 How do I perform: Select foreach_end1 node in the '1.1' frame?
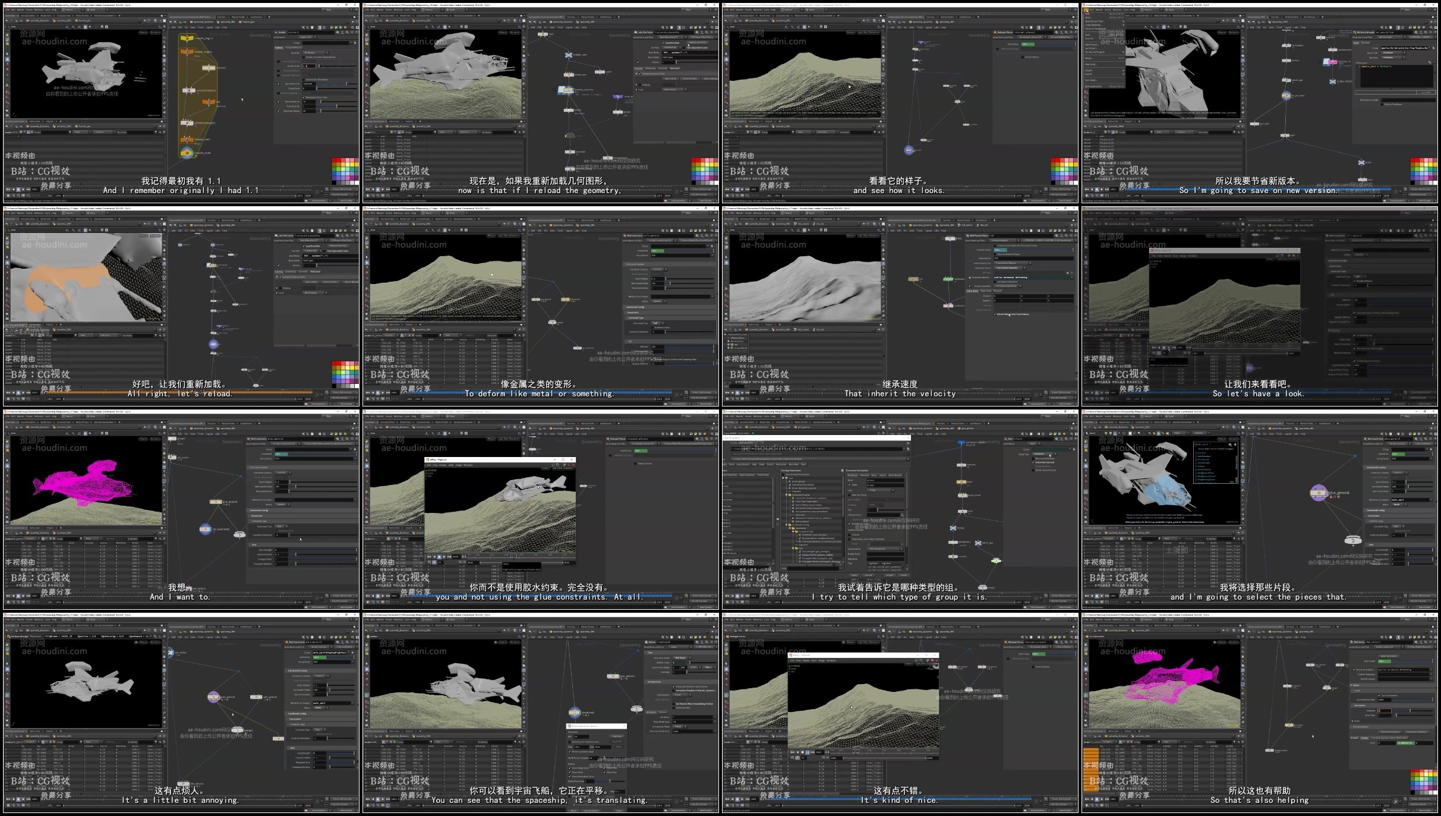coord(187,139)
